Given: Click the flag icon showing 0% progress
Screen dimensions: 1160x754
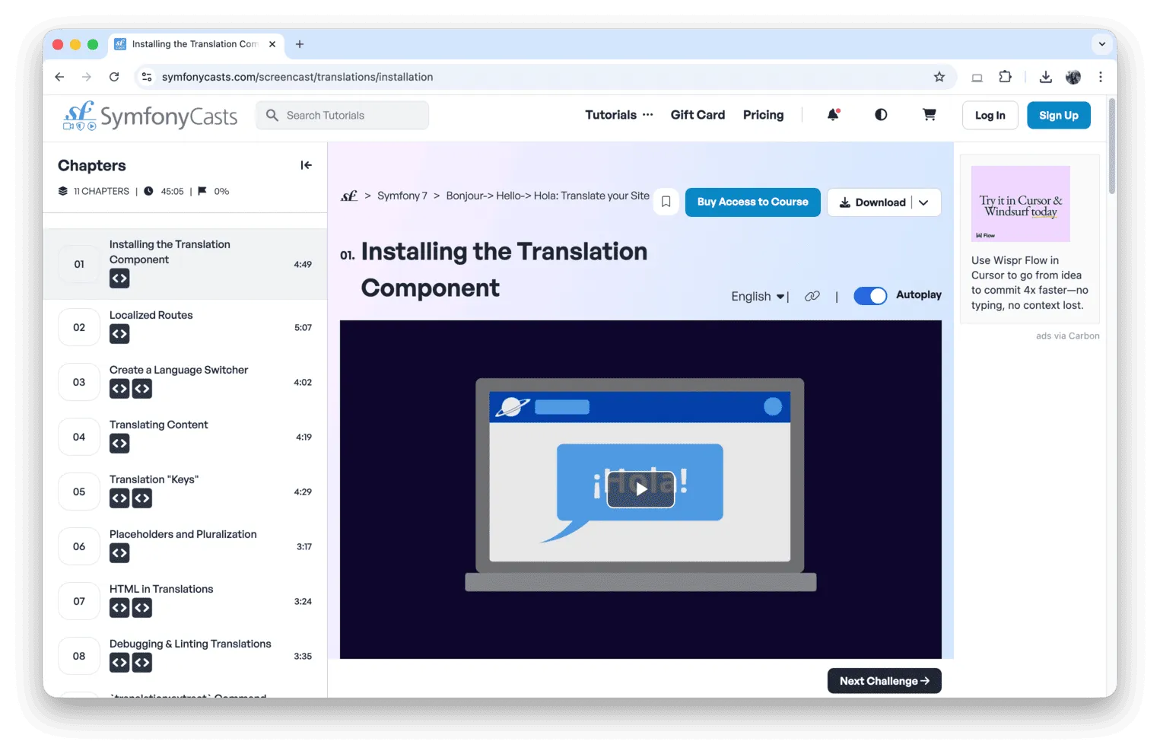Looking at the screenshot, I should pos(202,191).
